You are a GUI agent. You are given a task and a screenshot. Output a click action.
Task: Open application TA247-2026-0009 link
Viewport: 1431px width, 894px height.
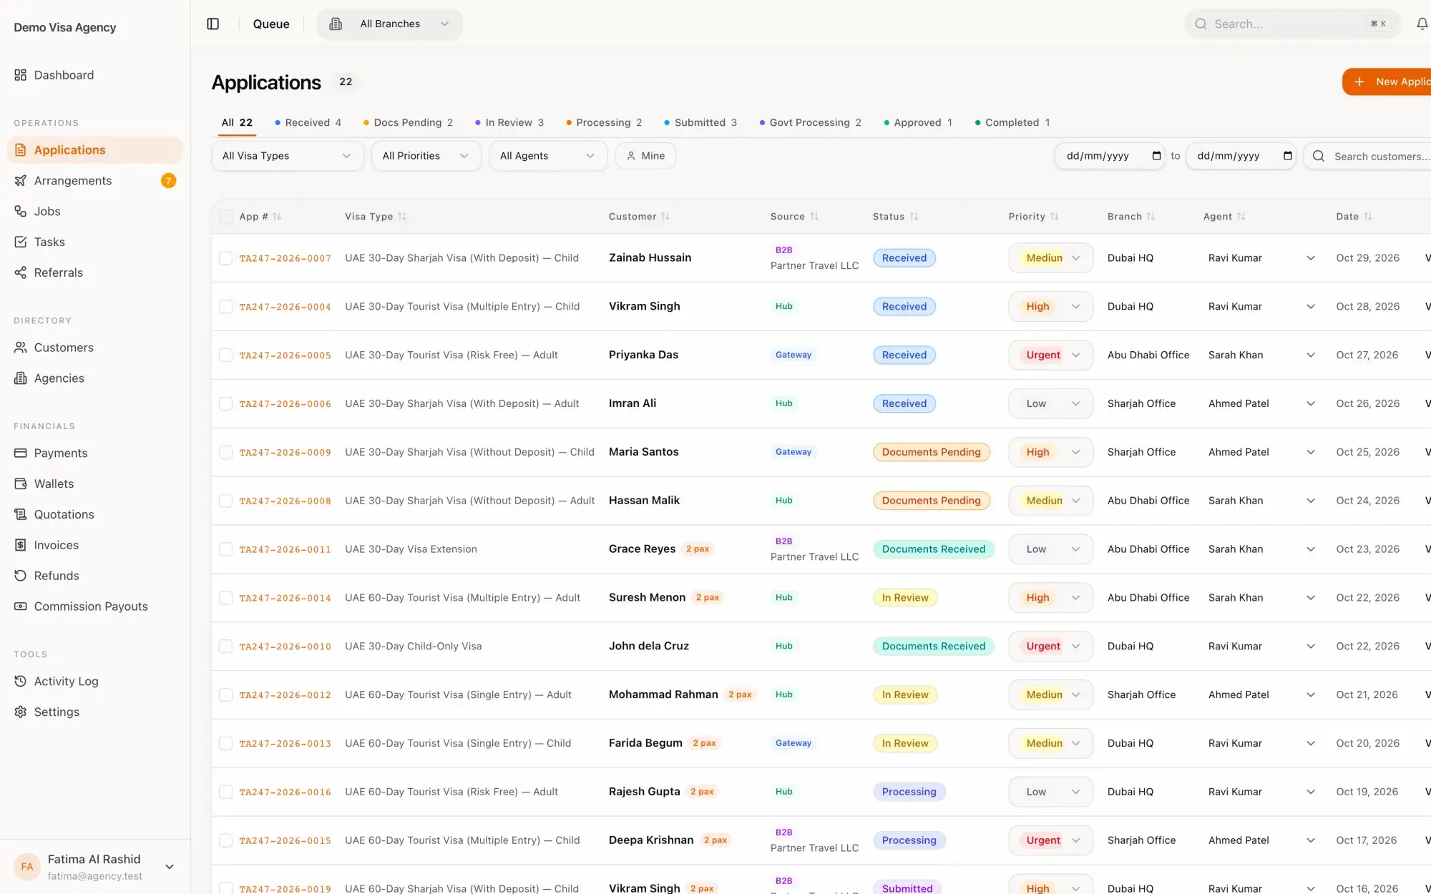285,453
